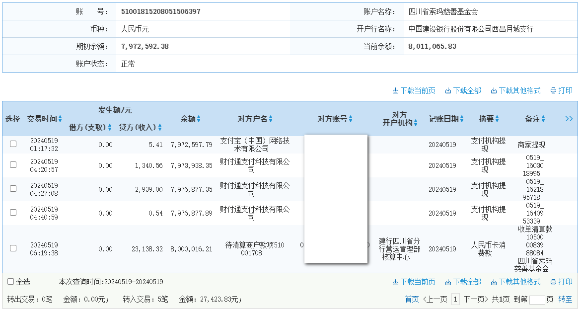Tick checkbox for 04:20:57 transaction
Viewport: 581px width, 310px height.
(13, 164)
